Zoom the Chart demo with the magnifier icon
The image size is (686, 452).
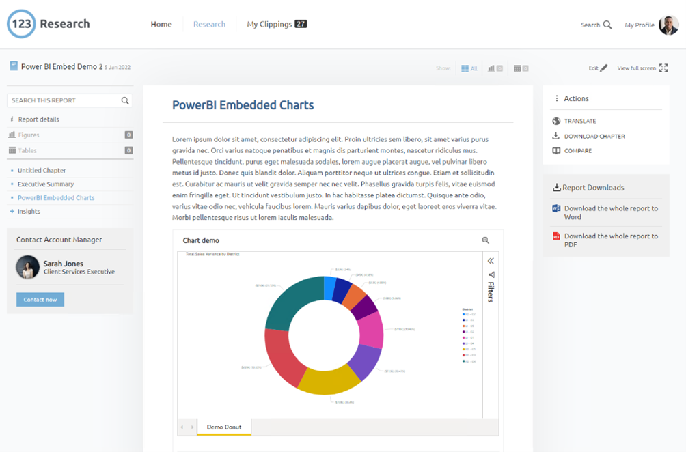pos(486,240)
